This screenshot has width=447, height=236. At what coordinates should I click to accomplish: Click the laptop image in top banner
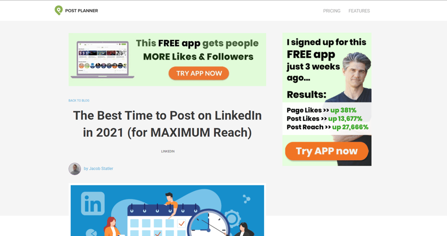pos(102,59)
